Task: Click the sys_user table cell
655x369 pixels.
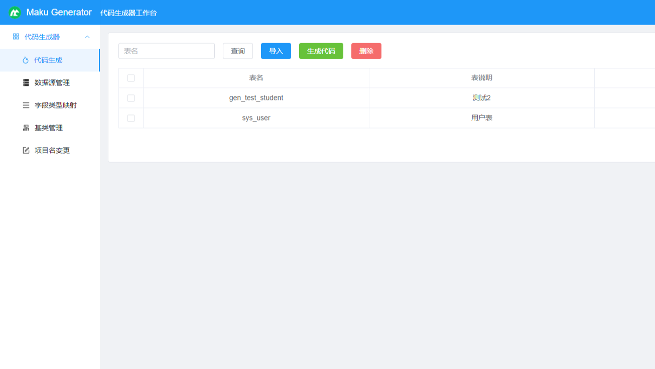Action: [x=256, y=118]
